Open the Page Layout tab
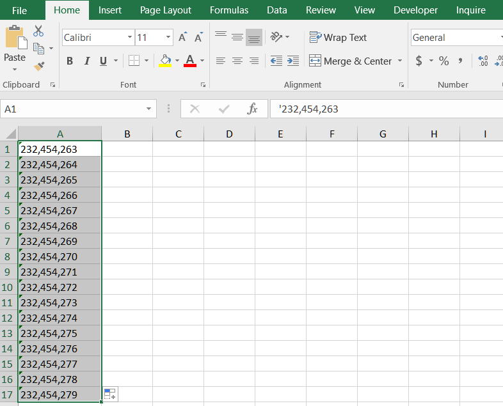The height and width of the screenshot is (406, 503). click(166, 10)
